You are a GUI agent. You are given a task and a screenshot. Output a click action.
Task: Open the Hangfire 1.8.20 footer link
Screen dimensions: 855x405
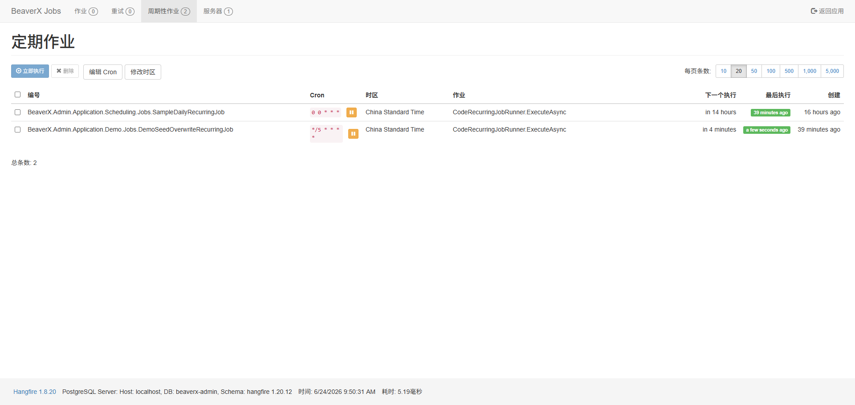(35, 392)
